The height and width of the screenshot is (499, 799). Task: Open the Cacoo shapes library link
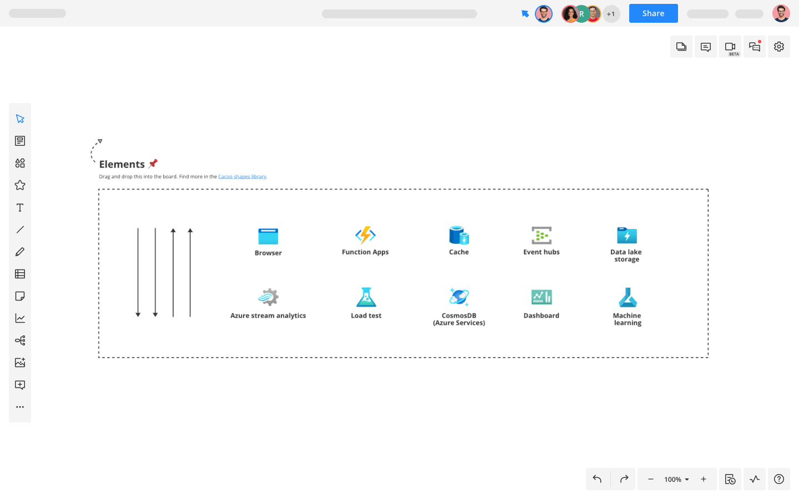242,177
